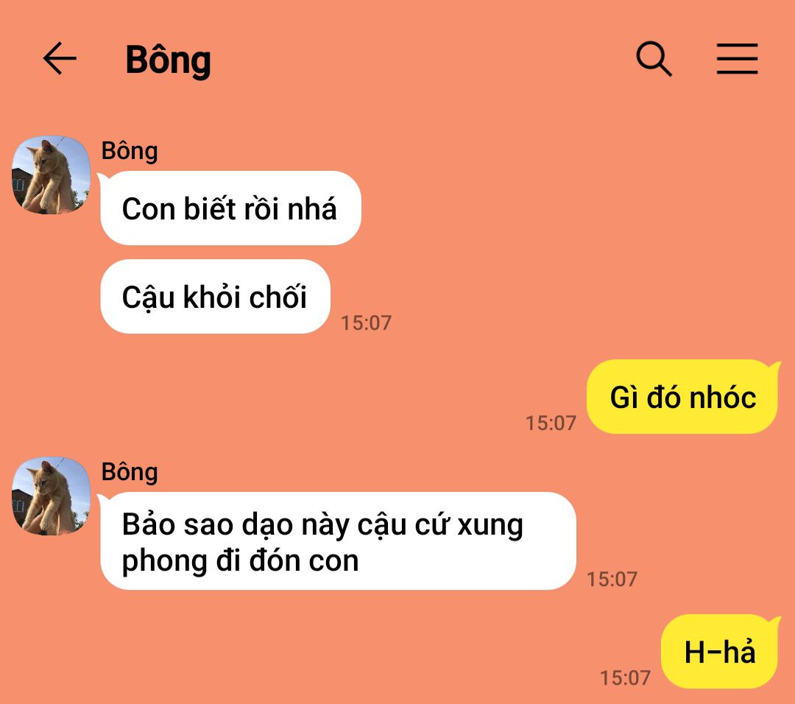This screenshot has height=704, width=795.
Task: Select the message 'Bảo sao dạo này cậu cứ xung phong'
Action: 338,541
